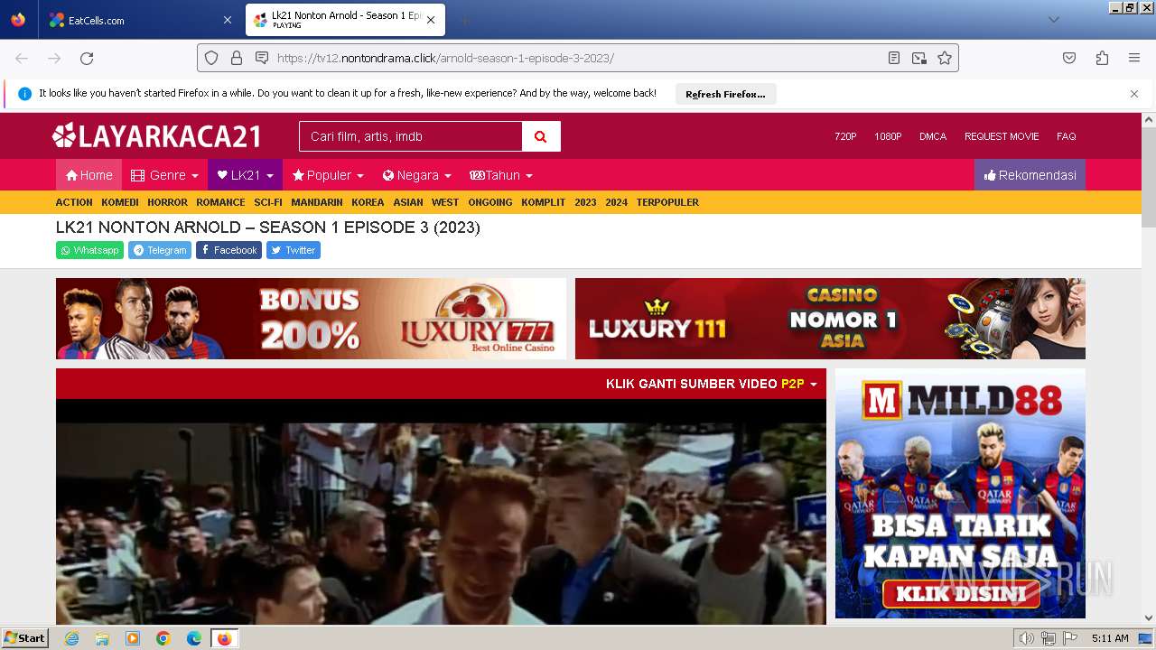Open the LAYARKACA21 logo link
Screen dimensions: 1156x650
coord(157,136)
